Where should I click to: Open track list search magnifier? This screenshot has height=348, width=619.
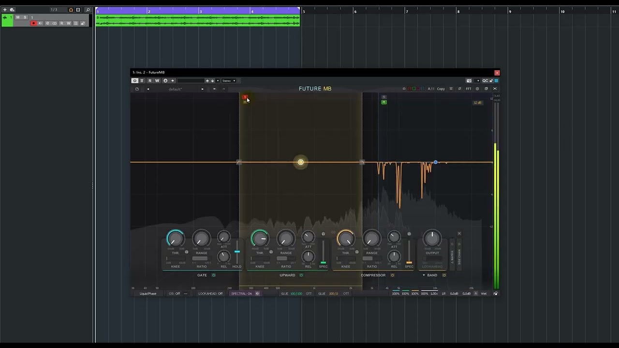[x=88, y=10]
